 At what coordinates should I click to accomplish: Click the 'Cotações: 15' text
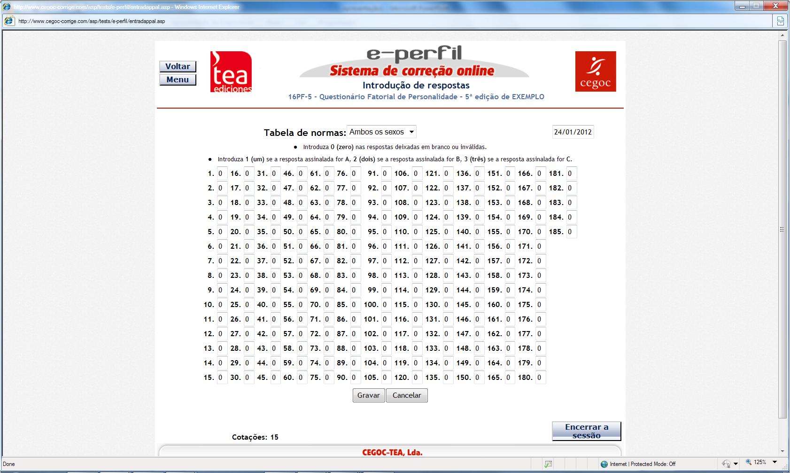pyautogui.click(x=255, y=437)
